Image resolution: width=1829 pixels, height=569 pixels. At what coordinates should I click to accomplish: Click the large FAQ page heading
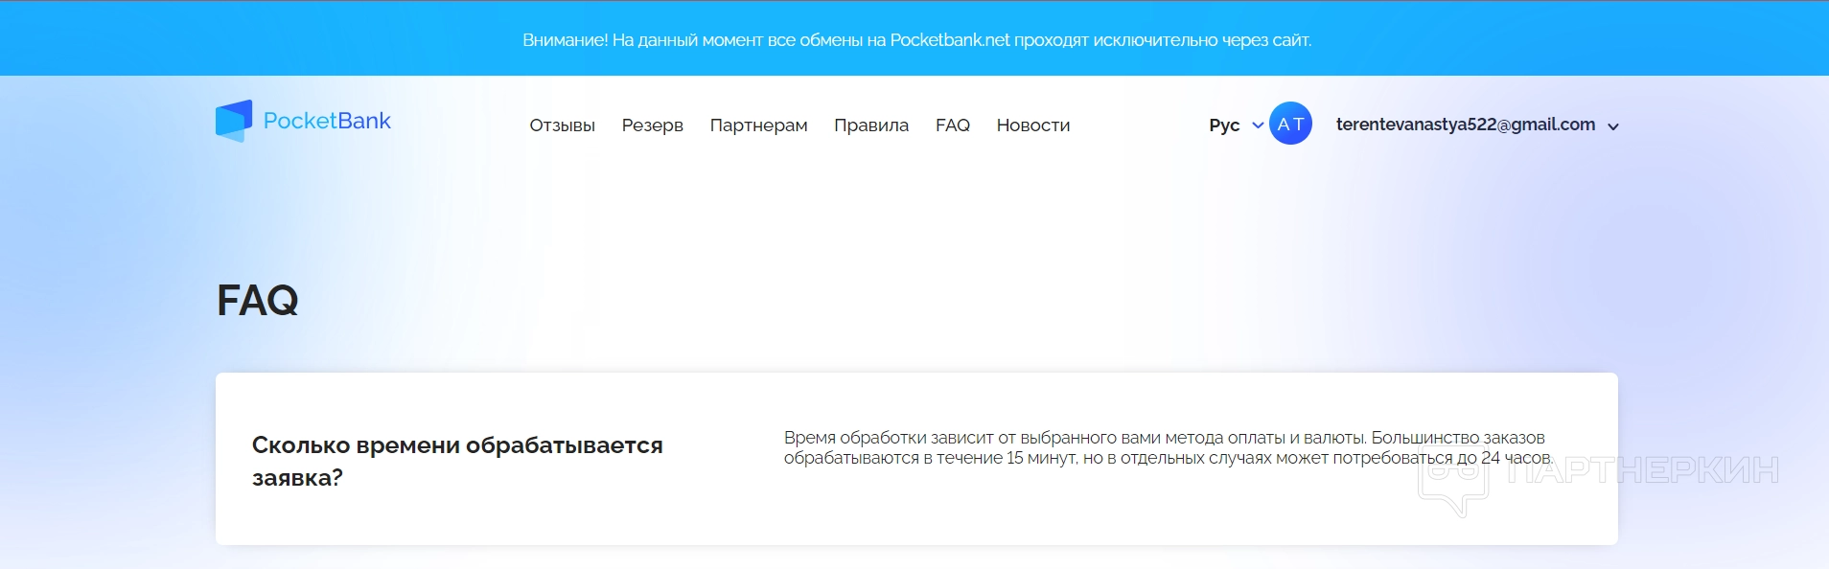coord(258,301)
